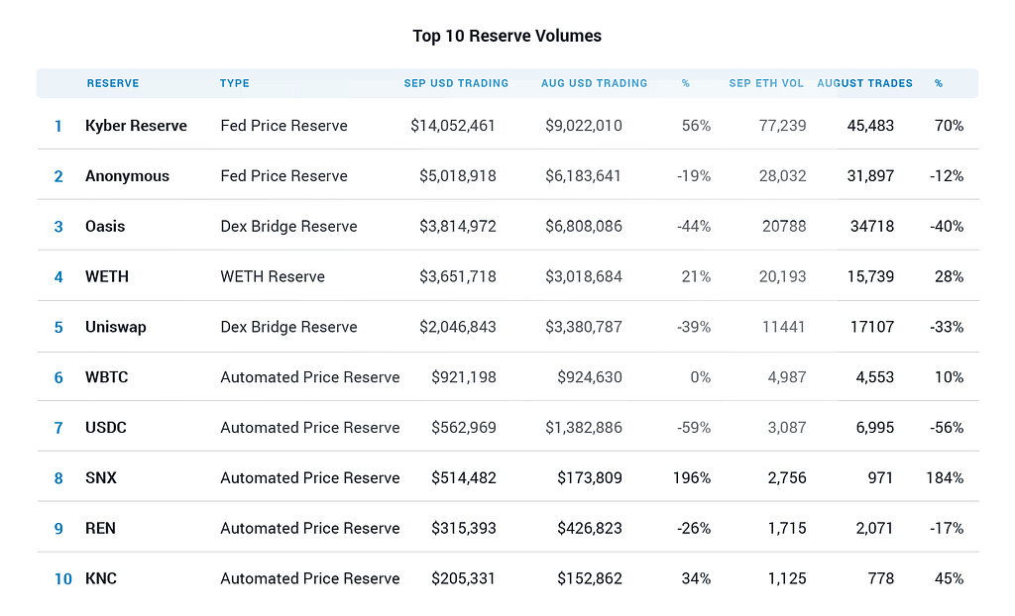Click the $6,808,086 Aug trading value
Viewport: 1015px width, 616px height.
[x=584, y=227]
